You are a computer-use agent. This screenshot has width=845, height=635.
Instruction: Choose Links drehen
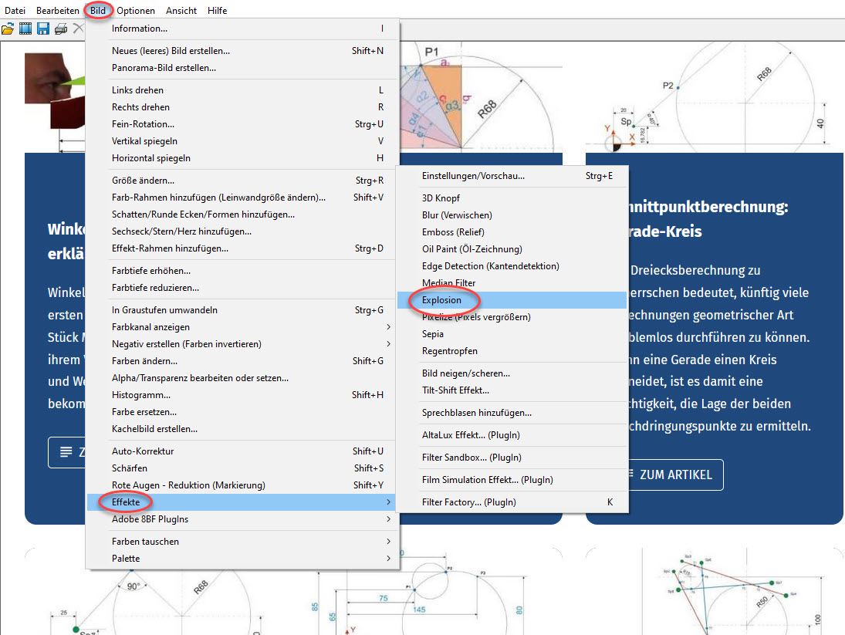point(242,90)
